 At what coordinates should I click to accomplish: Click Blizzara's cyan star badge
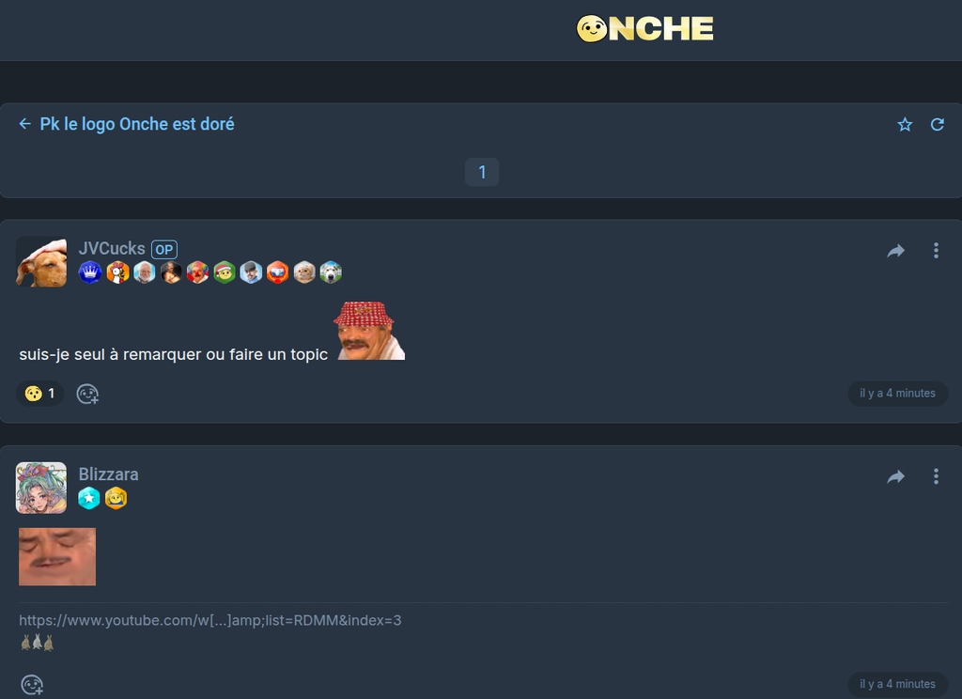pyautogui.click(x=89, y=498)
